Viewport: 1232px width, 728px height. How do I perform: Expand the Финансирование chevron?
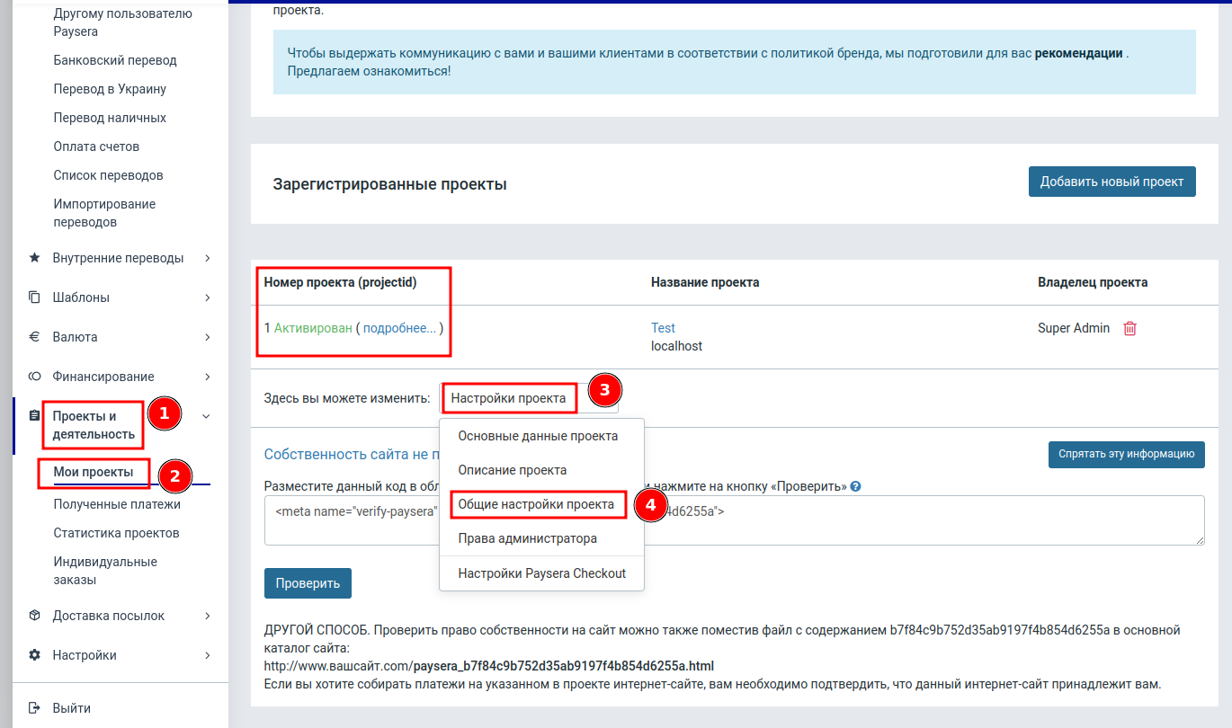click(207, 377)
